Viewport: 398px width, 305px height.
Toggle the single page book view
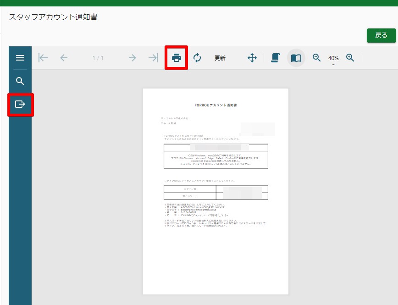point(296,58)
